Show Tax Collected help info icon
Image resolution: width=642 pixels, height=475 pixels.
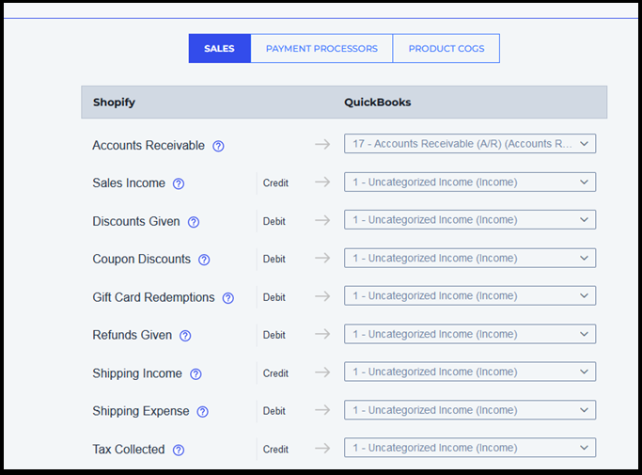click(x=179, y=450)
